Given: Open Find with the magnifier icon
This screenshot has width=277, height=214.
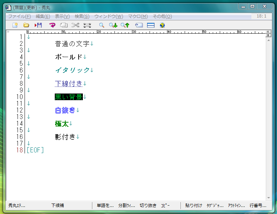Looking at the screenshot, I should (101, 25).
